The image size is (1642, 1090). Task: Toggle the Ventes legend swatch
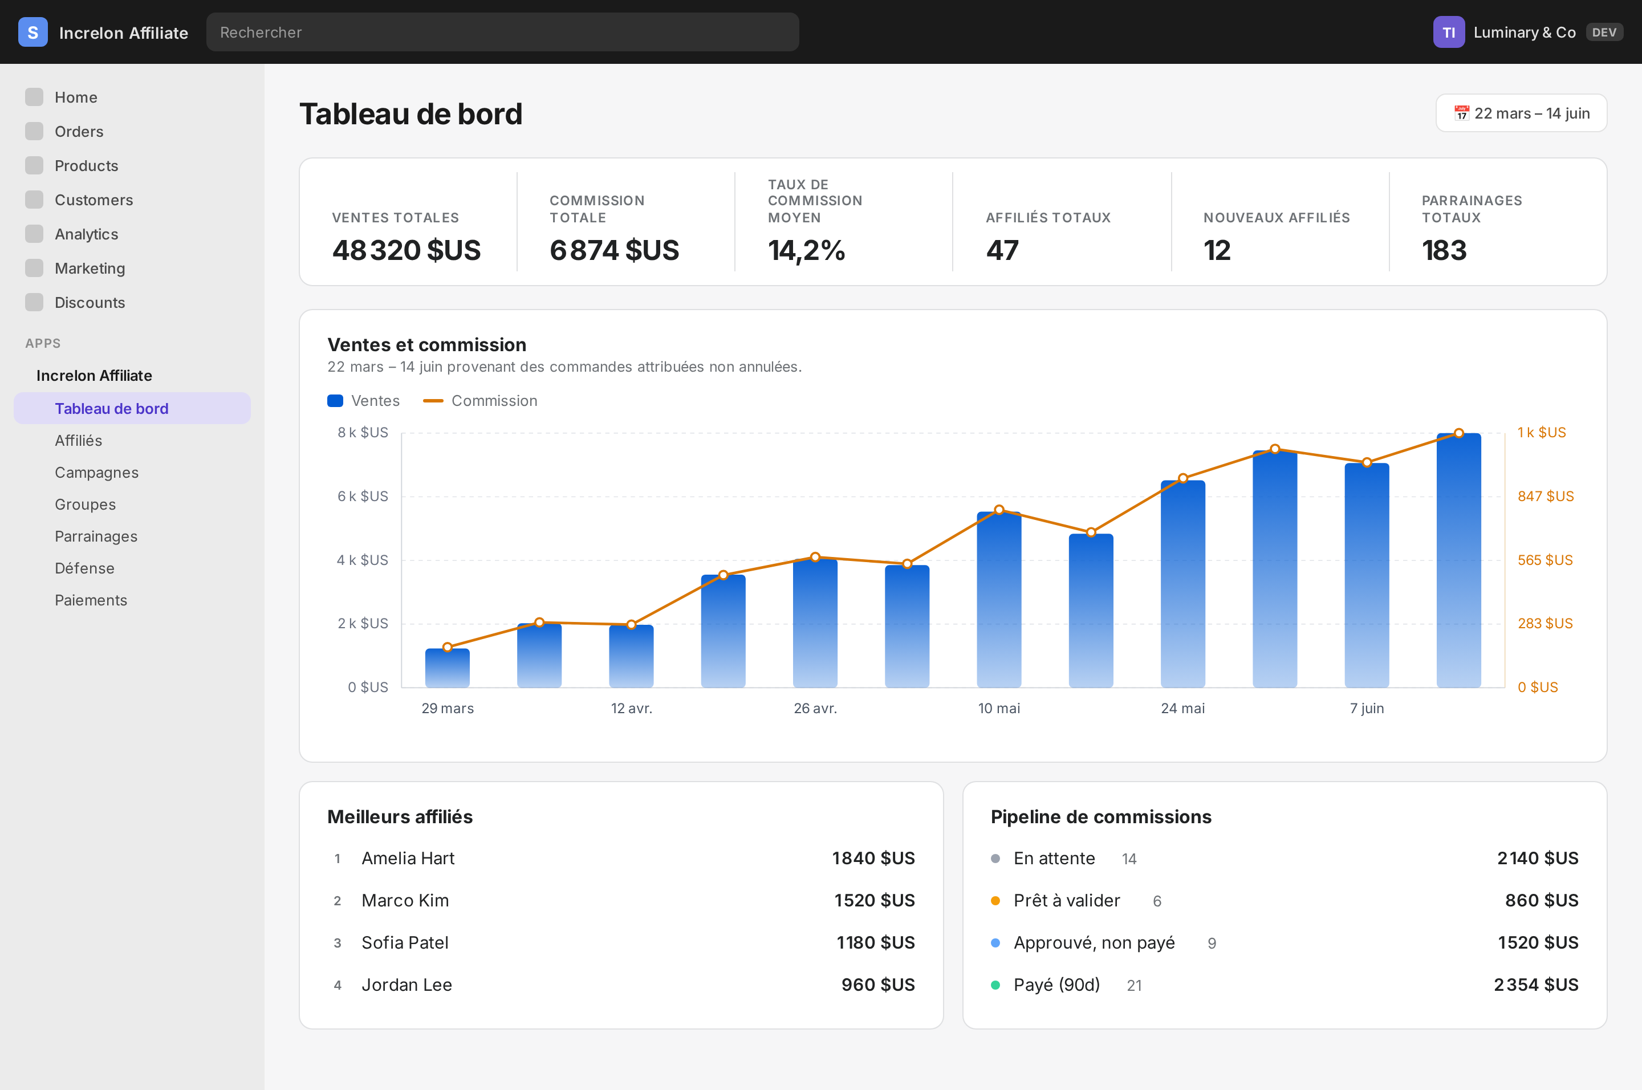click(335, 400)
